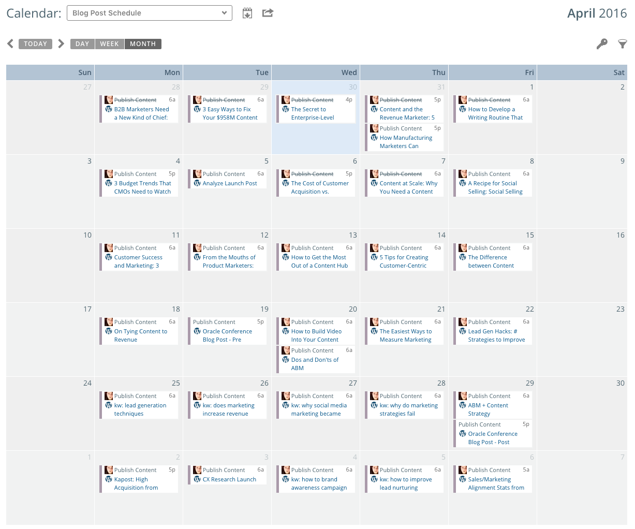
Task: Switch to WEEK view
Action: 109,44
